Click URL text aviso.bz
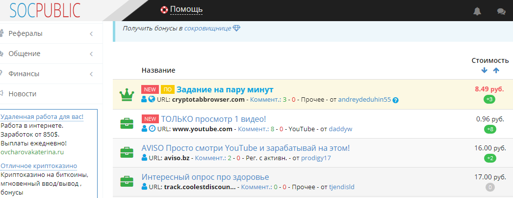This screenshot has height=198, width=513. click(x=177, y=158)
